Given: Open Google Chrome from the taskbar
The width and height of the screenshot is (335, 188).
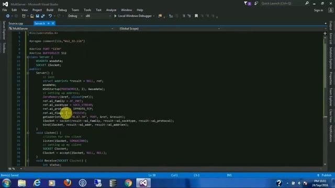Looking at the screenshot, I should click(128, 183).
